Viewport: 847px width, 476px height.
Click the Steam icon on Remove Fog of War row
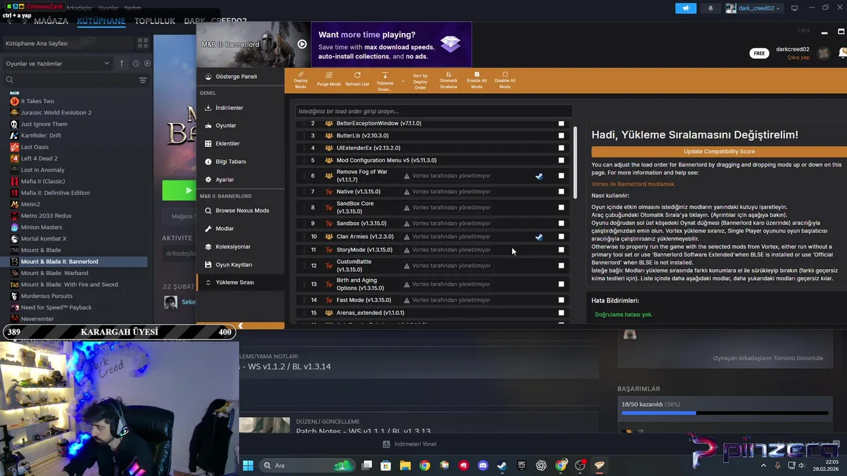click(x=539, y=176)
